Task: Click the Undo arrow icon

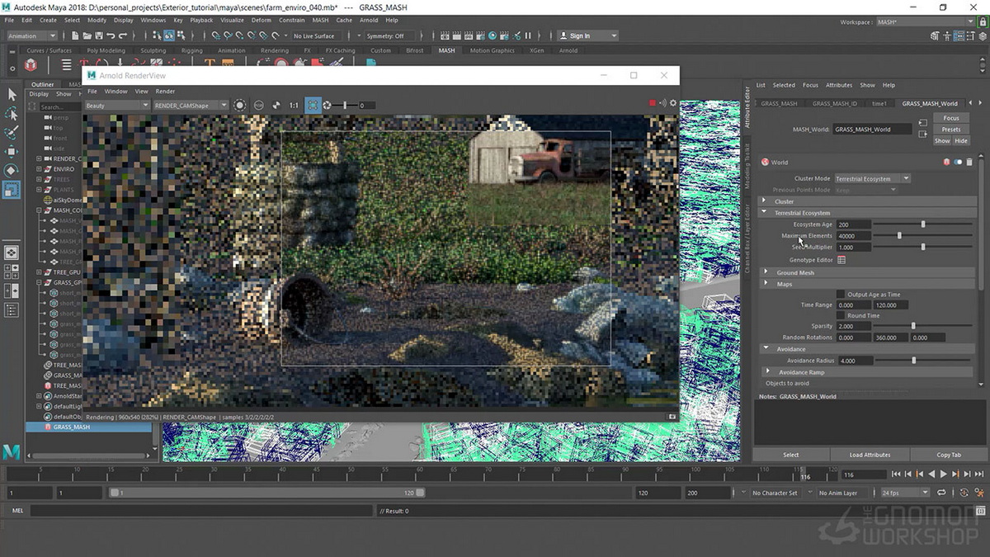Action: (111, 35)
